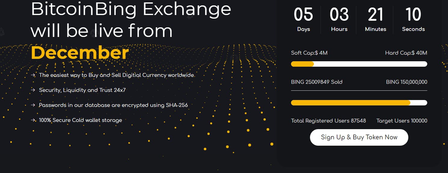Click 'The easiest way to Buy and Sell' bullet
Viewport: 448px width, 173px height.
(116, 75)
